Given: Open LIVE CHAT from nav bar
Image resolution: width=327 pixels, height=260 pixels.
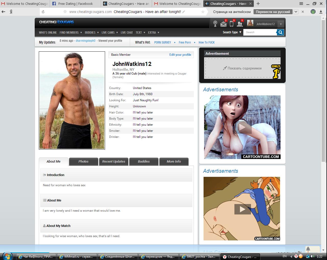Looking at the screenshot, I should (127, 33).
